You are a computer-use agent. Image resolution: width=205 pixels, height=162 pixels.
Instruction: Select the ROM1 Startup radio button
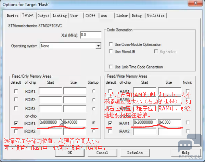[x=93, y=91]
